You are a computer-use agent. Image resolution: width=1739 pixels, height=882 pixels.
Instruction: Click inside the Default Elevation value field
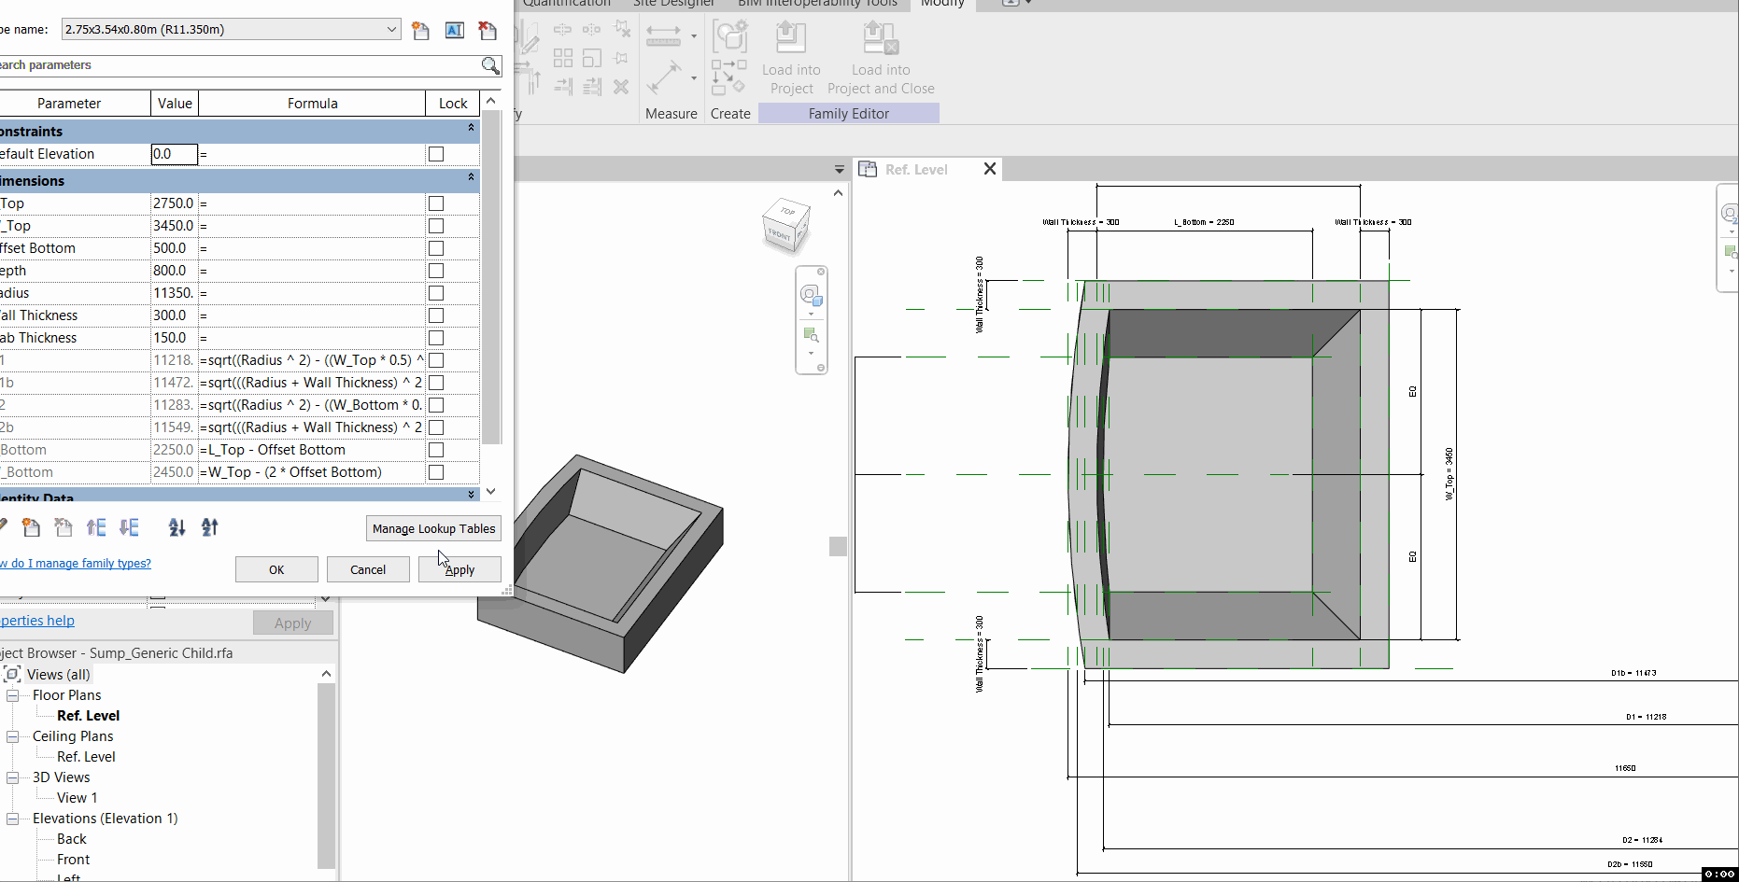click(x=174, y=153)
